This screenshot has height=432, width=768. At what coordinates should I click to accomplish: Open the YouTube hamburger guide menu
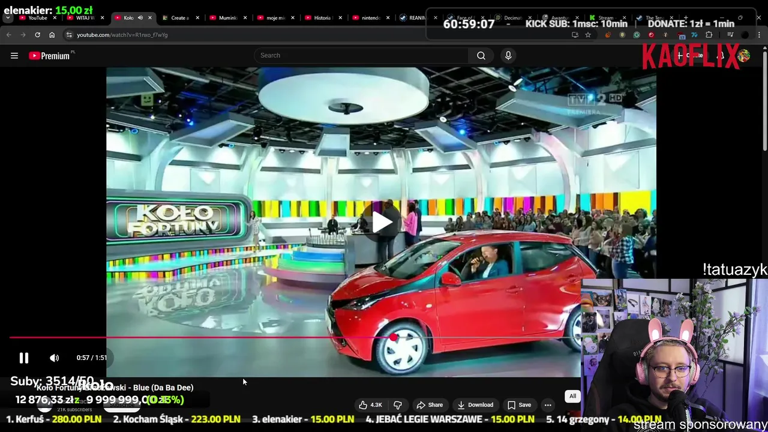coord(14,56)
